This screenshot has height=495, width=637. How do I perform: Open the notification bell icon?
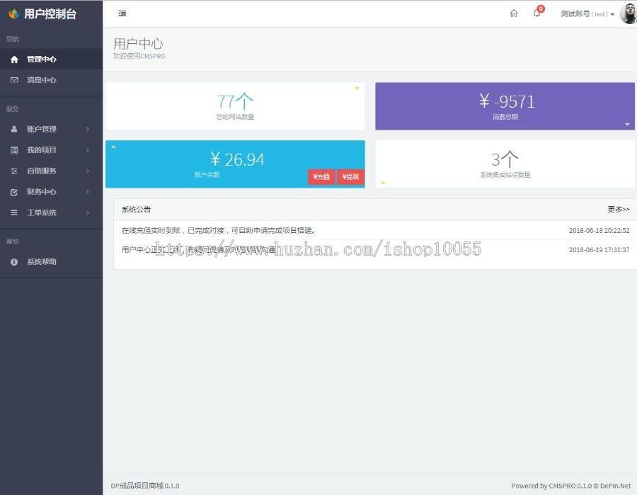pos(536,13)
